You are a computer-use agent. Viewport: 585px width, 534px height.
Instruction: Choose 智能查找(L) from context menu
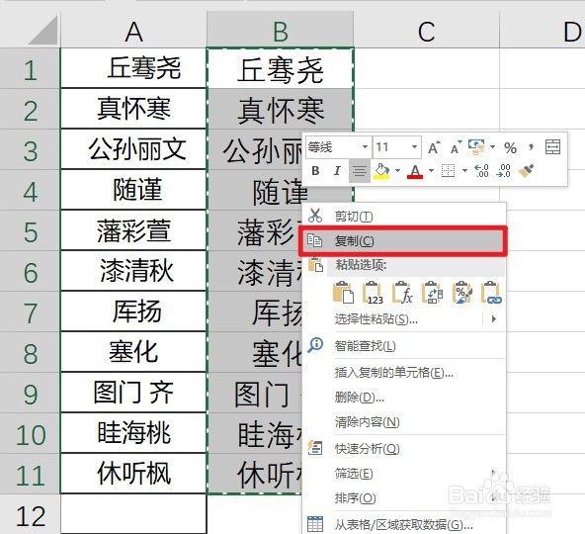[x=404, y=346]
